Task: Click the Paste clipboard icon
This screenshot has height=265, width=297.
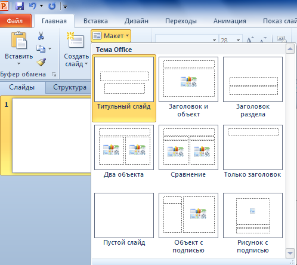Action: [19, 40]
